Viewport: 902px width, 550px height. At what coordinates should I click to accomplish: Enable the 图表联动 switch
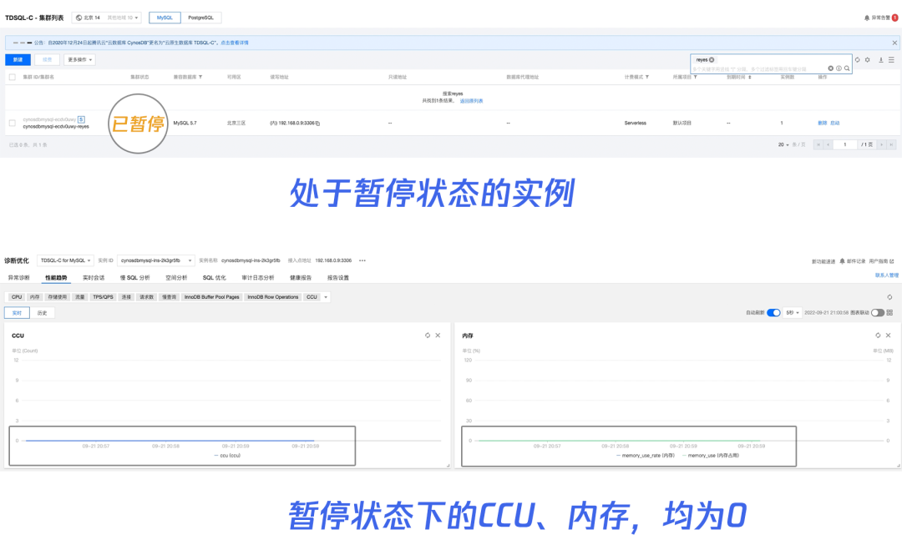[877, 313]
